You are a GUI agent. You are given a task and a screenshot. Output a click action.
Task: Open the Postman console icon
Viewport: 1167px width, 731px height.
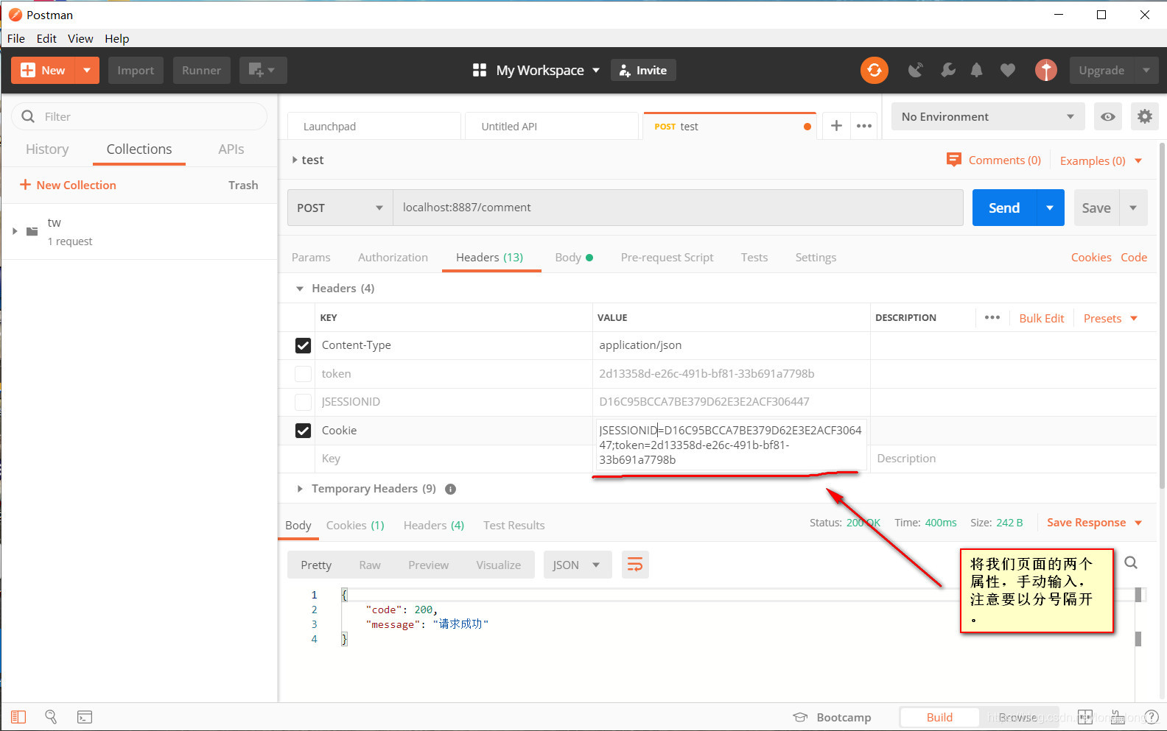85,716
